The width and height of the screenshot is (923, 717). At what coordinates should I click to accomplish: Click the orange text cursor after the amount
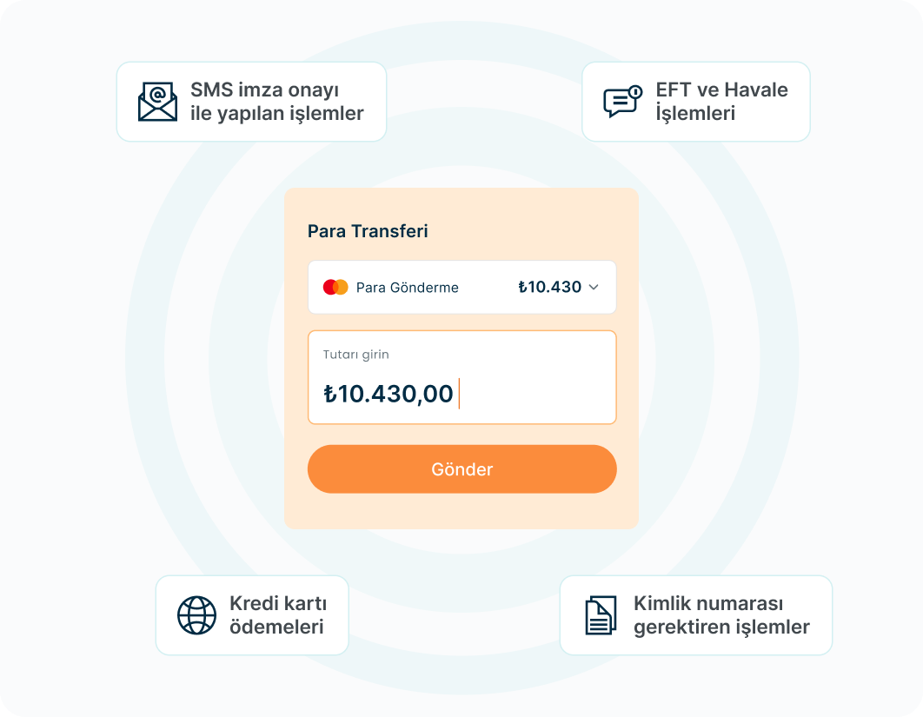[459, 394]
